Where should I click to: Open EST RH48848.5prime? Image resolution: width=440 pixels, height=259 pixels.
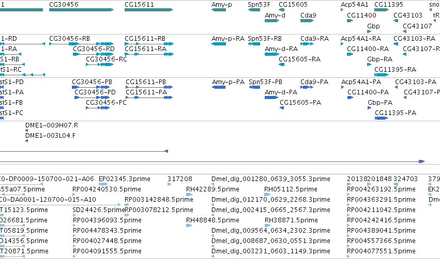pos(213,220)
